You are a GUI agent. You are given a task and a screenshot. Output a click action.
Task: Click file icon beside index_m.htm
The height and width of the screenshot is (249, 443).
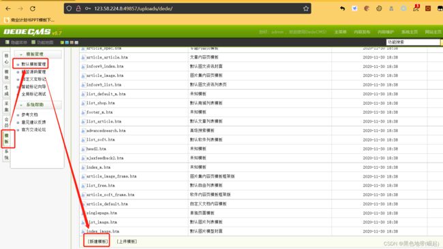coord(83,167)
